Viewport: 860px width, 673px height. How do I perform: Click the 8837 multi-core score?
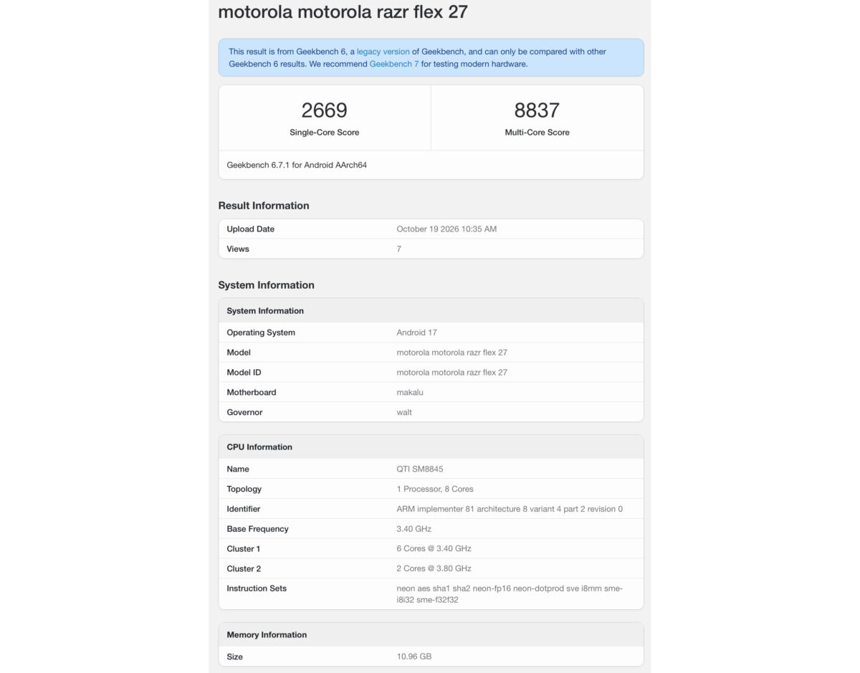click(537, 110)
